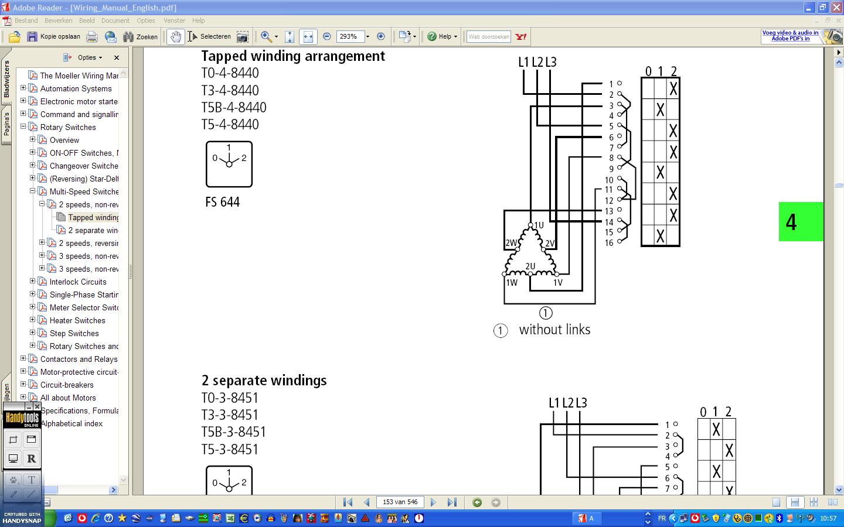Select the Hand tool in toolbar
Image resolution: width=844 pixels, height=527 pixels.
(175, 36)
